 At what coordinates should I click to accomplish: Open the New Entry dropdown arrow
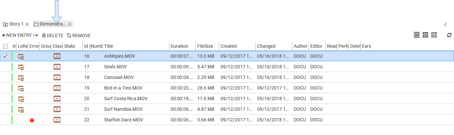[x=36, y=35]
